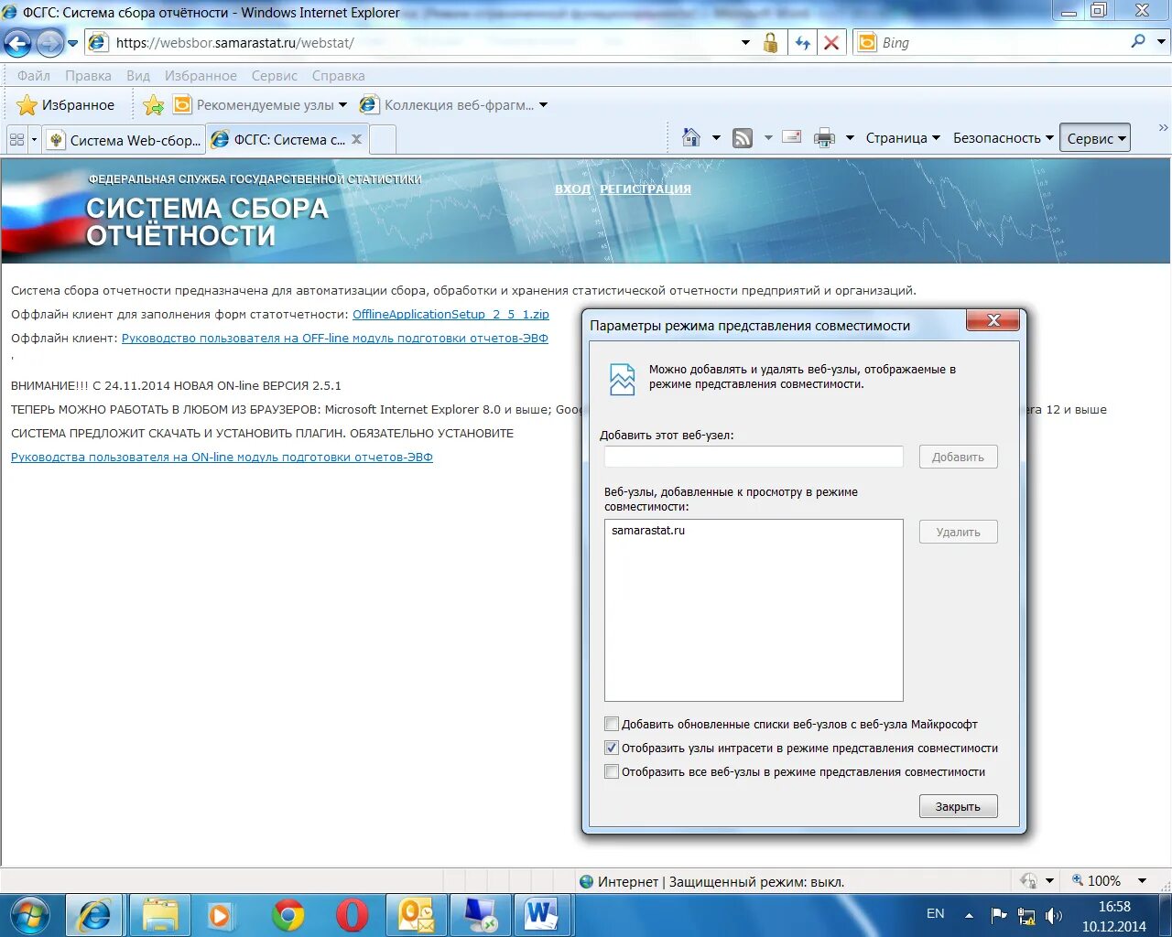The width and height of the screenshot is (1172, 937).
Task: Print page using the printer icon
Action: 824,138
